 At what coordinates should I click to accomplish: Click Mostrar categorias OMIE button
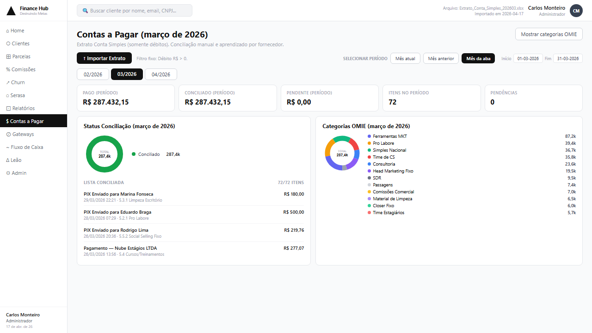[549, 34]
